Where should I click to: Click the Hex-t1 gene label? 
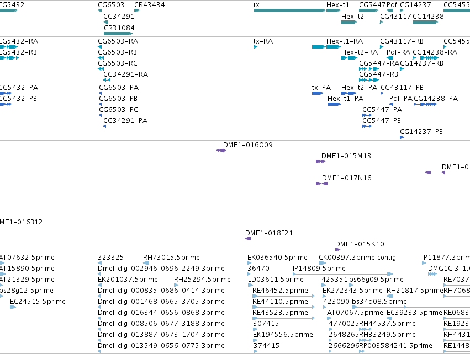(338, 5)
